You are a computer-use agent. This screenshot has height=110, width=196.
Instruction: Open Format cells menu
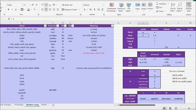[150, 7]
